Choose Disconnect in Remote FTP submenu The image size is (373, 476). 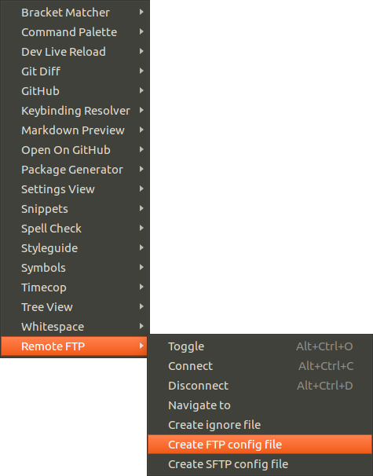click(260, 386)
